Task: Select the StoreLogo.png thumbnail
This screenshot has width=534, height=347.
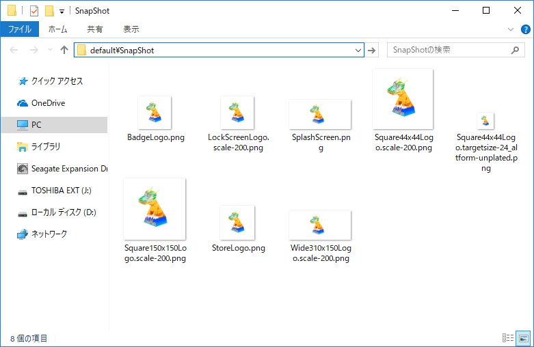Action: (237, 223)
